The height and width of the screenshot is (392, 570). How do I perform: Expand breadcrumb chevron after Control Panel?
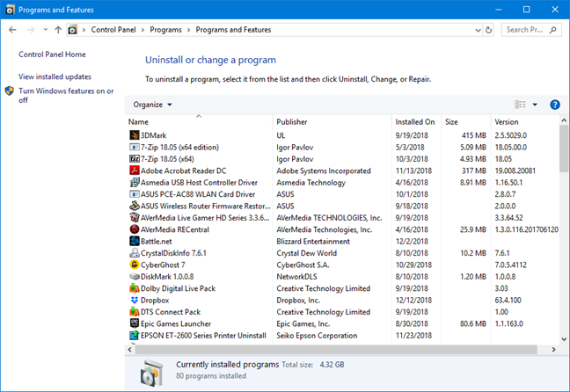[142, 30]
